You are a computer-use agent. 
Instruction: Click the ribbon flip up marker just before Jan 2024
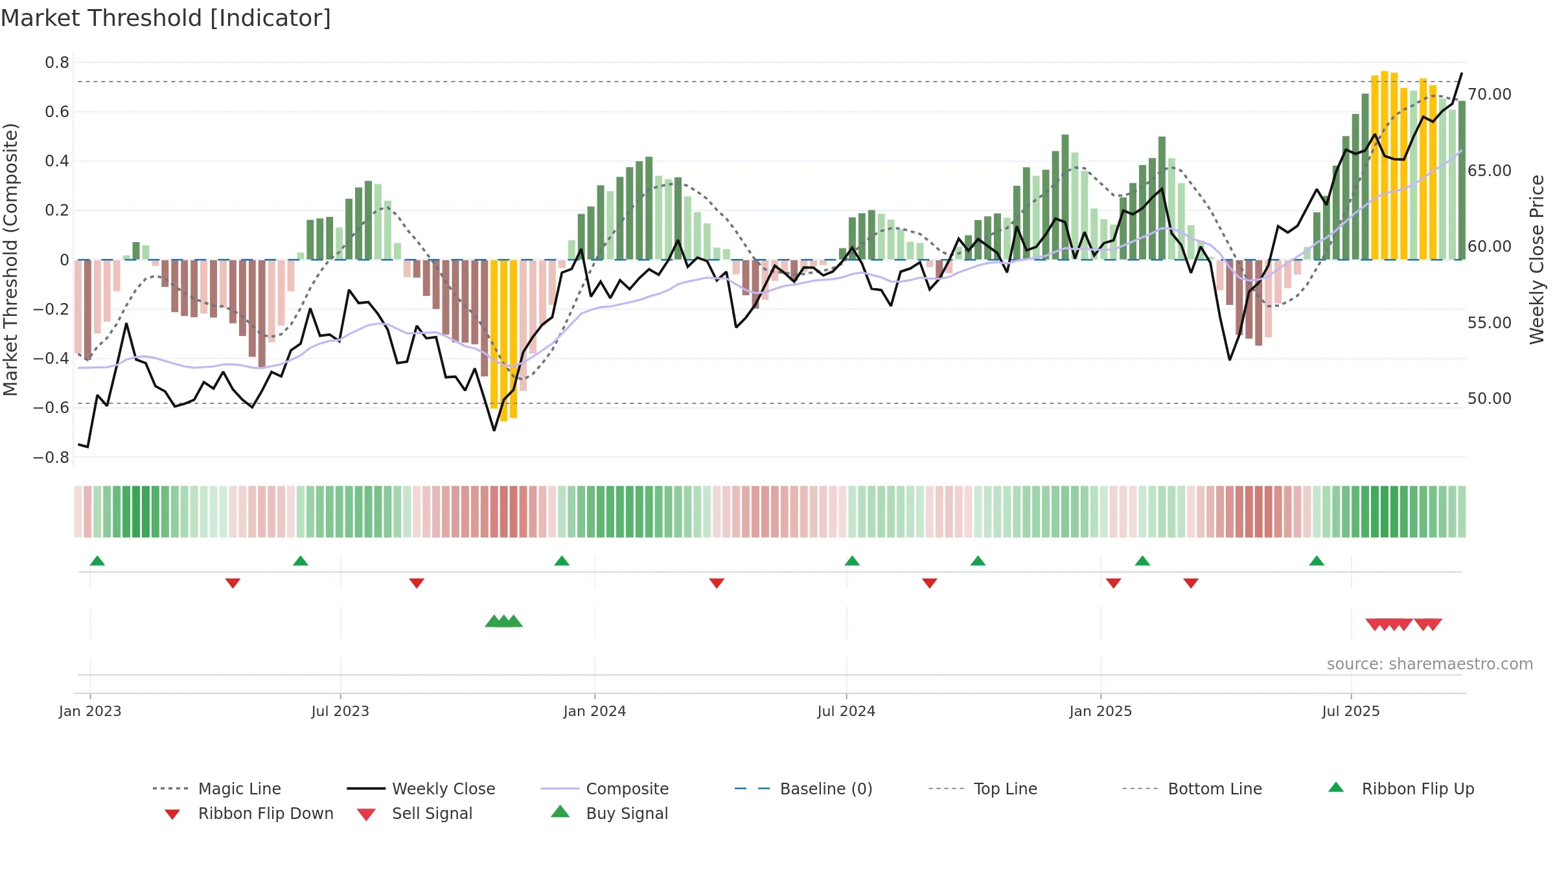pos(562,561)
